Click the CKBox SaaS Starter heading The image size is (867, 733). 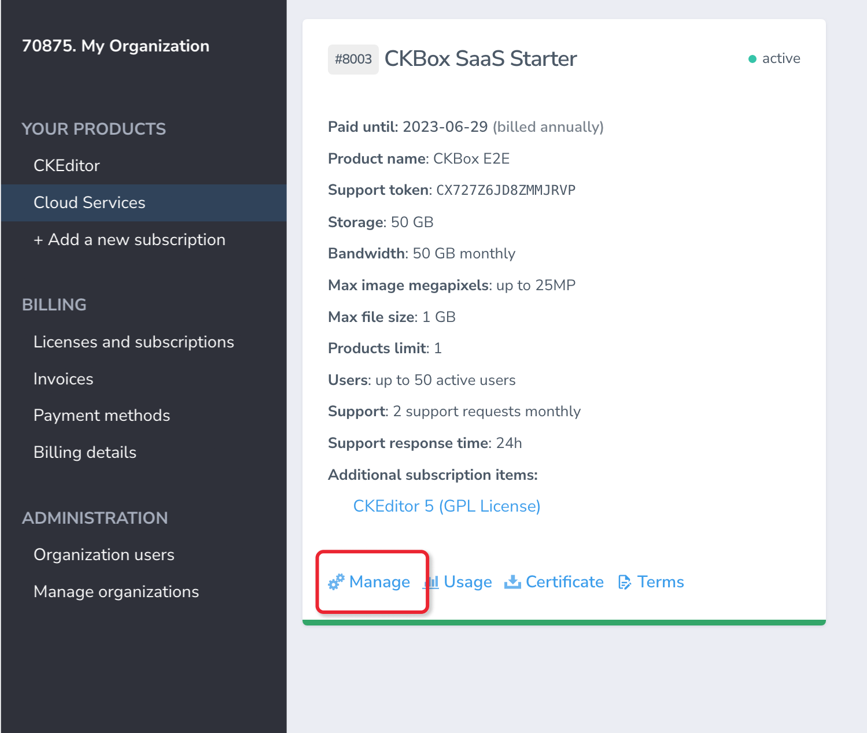[x=481, y=59]
